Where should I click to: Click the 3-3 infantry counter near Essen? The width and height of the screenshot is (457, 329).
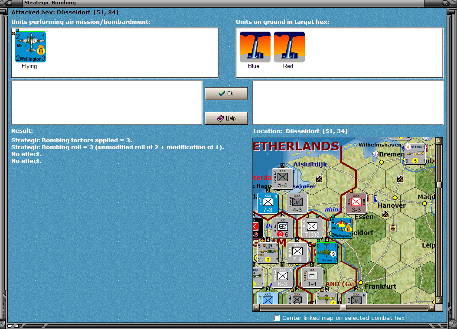356,203
